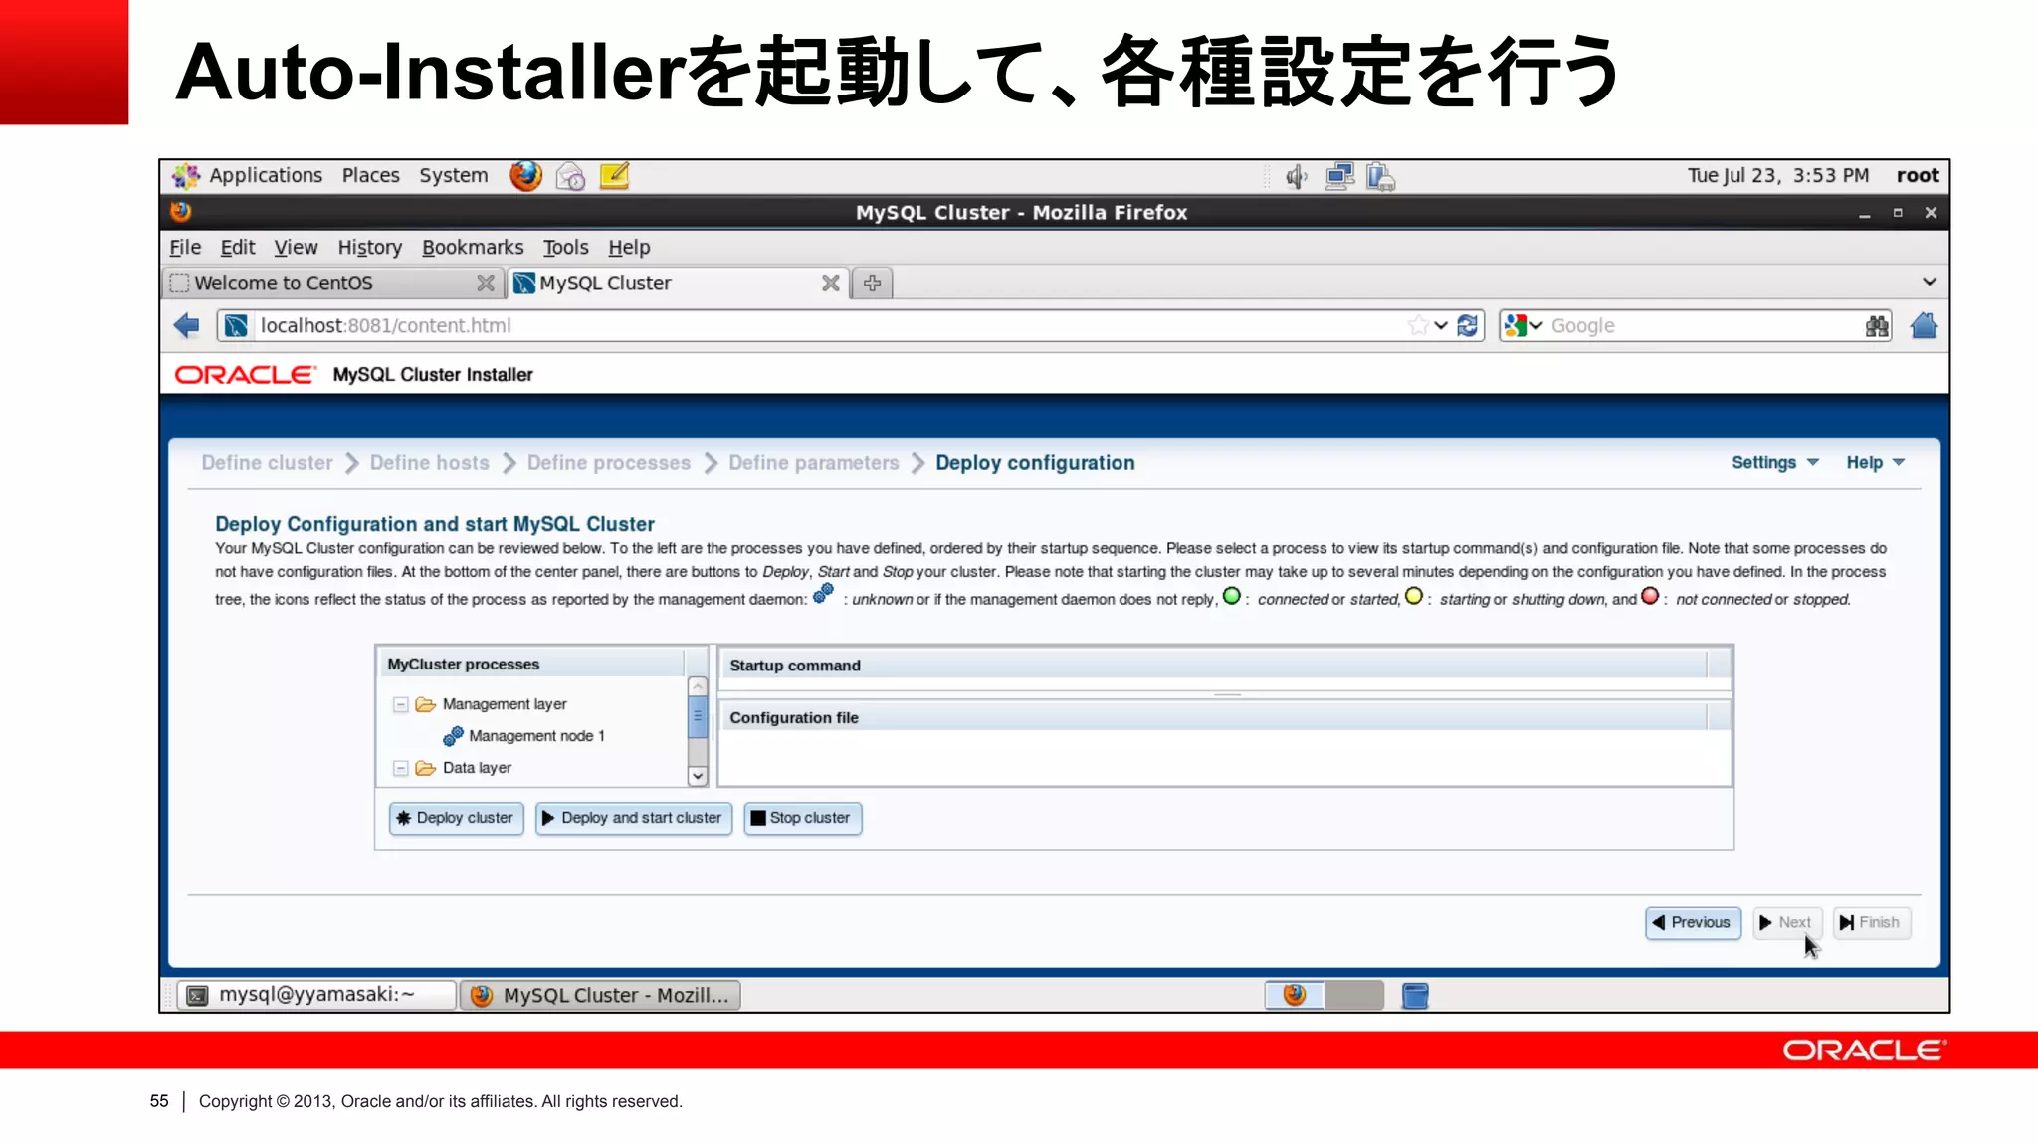Go to the Define cluster step
Image resolution: width=2038 pixels, height=1146 pixels.
click(267, 463)
